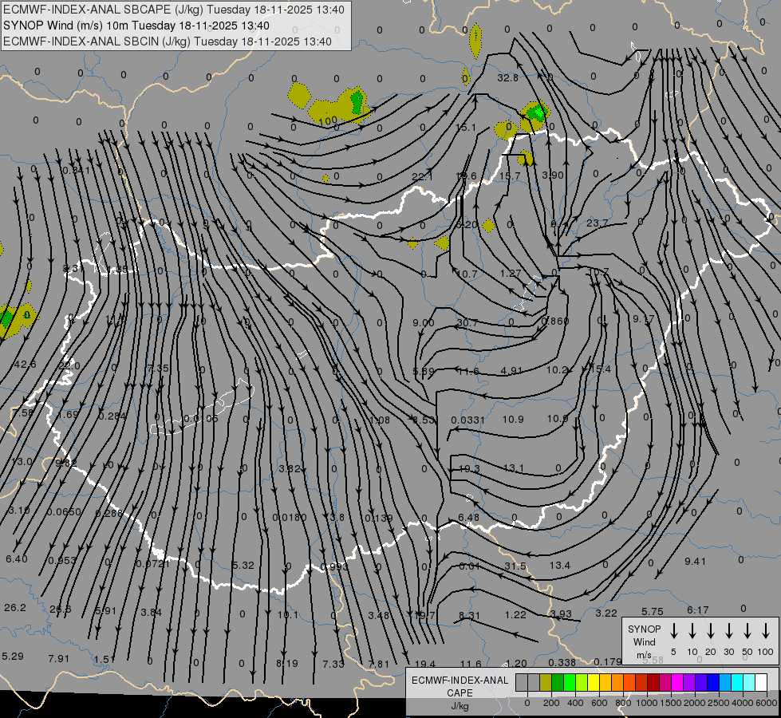Click the 400 tick label on CAPE scale
The width and height of the screenshot is (781, 718).
pyautogui.click(x=575, y=703)
